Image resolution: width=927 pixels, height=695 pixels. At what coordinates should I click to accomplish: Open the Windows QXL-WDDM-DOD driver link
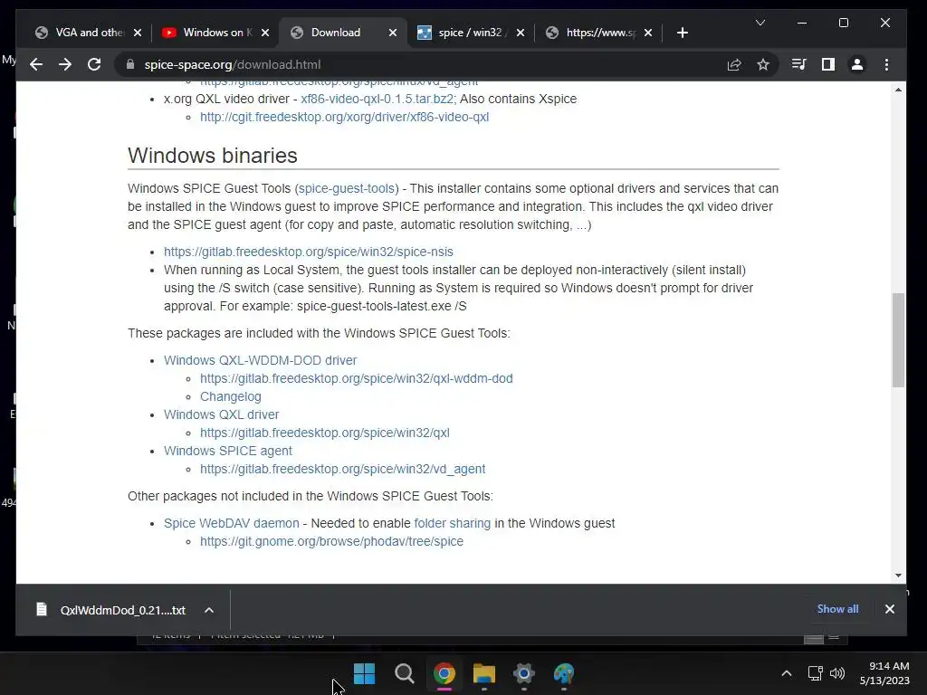click(x=260, y=360)
